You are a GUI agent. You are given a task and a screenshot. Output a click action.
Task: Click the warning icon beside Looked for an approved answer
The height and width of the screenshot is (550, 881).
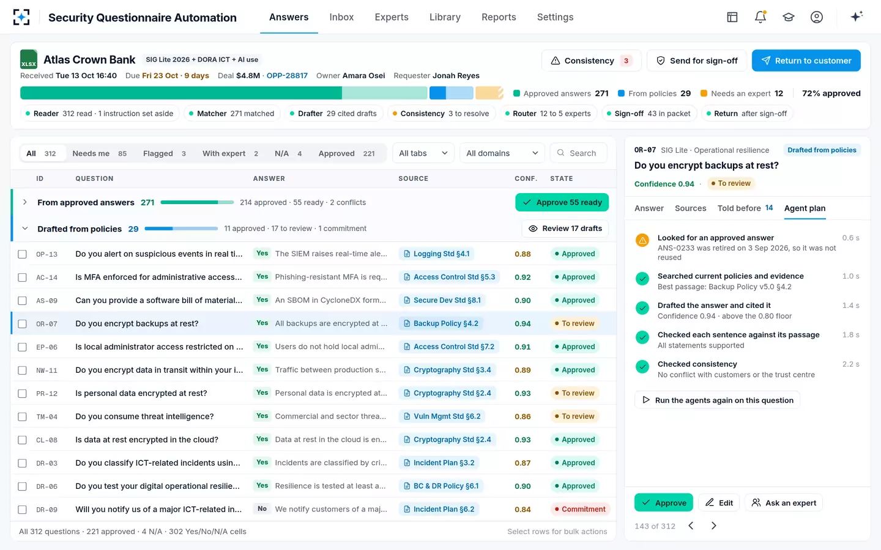[642, 240]
